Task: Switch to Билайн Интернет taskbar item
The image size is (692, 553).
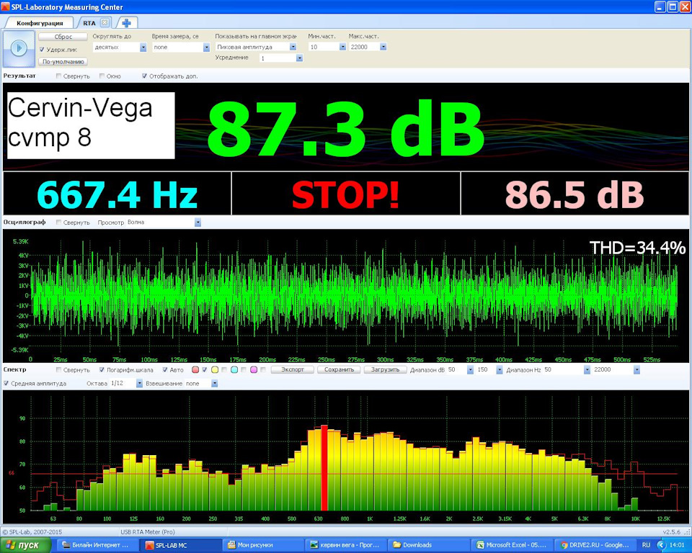Action: pos(98,545)
